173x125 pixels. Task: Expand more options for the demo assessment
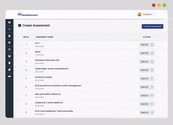click(152, 53)
